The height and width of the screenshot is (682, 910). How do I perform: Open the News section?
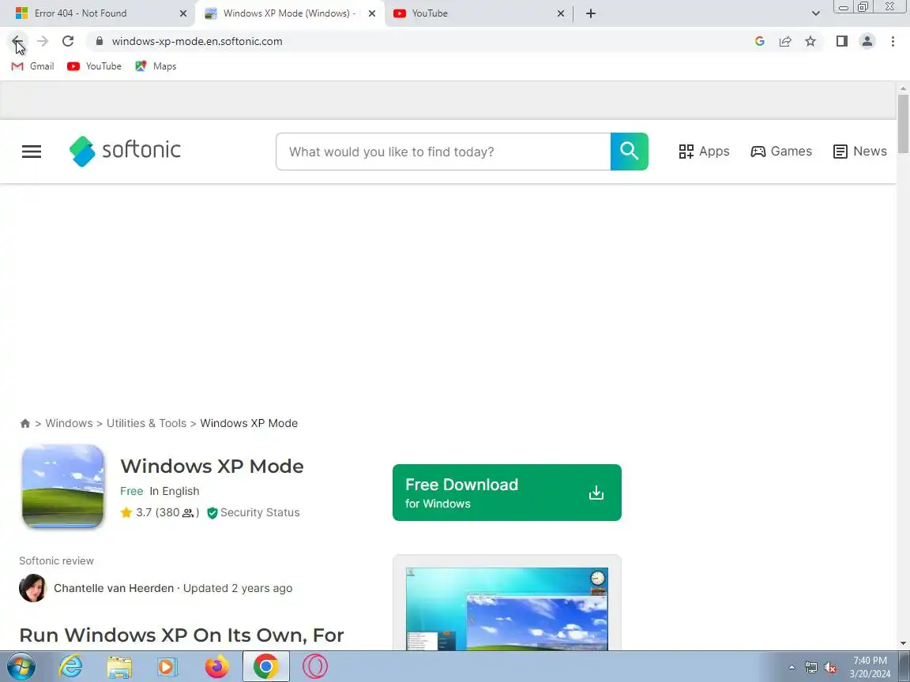(x=860, y=152)
